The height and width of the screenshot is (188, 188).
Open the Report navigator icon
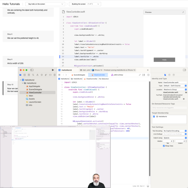[55, 75]
